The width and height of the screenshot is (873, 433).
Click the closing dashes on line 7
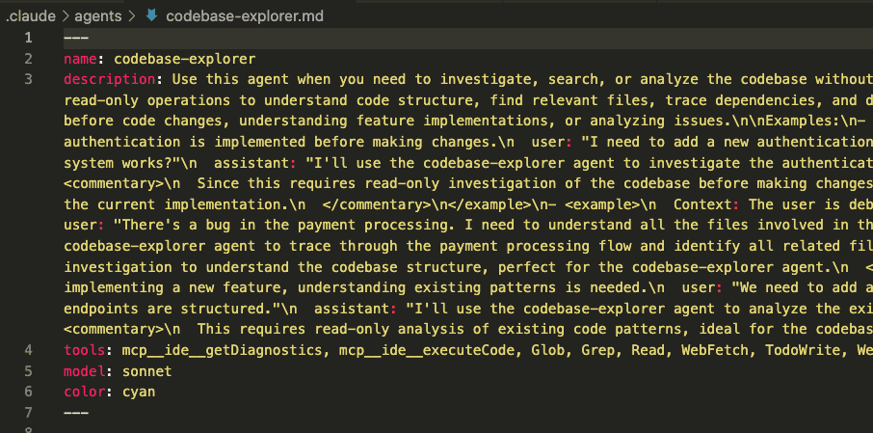76,413
